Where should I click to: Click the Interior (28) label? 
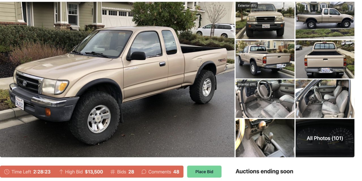pos(247,84)
